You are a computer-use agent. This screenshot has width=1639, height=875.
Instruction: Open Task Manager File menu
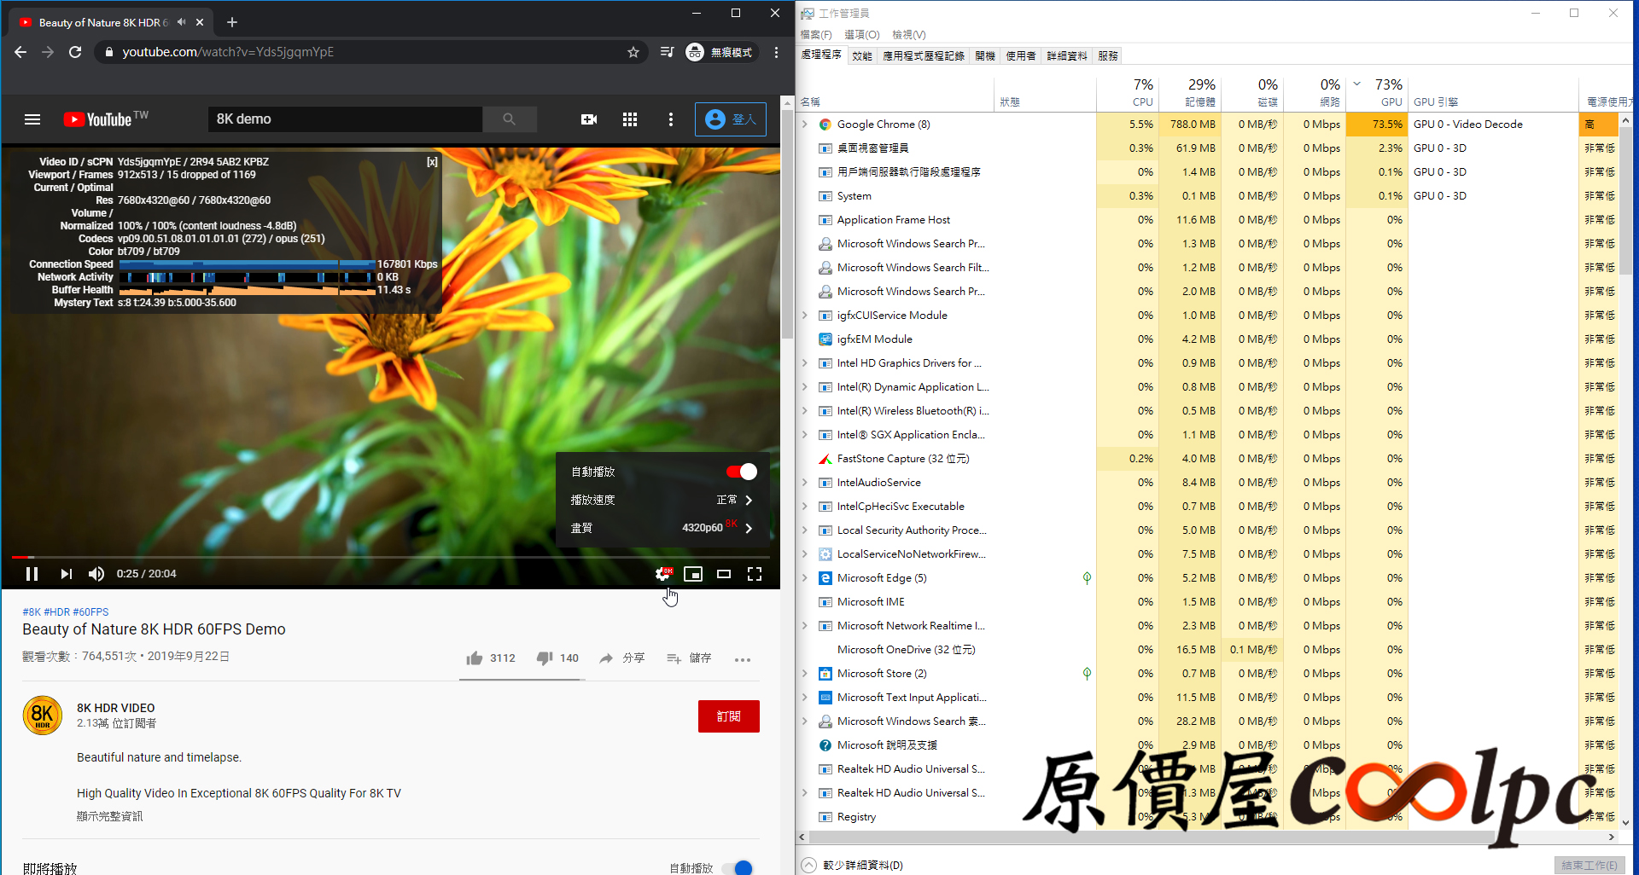point(816,35)
